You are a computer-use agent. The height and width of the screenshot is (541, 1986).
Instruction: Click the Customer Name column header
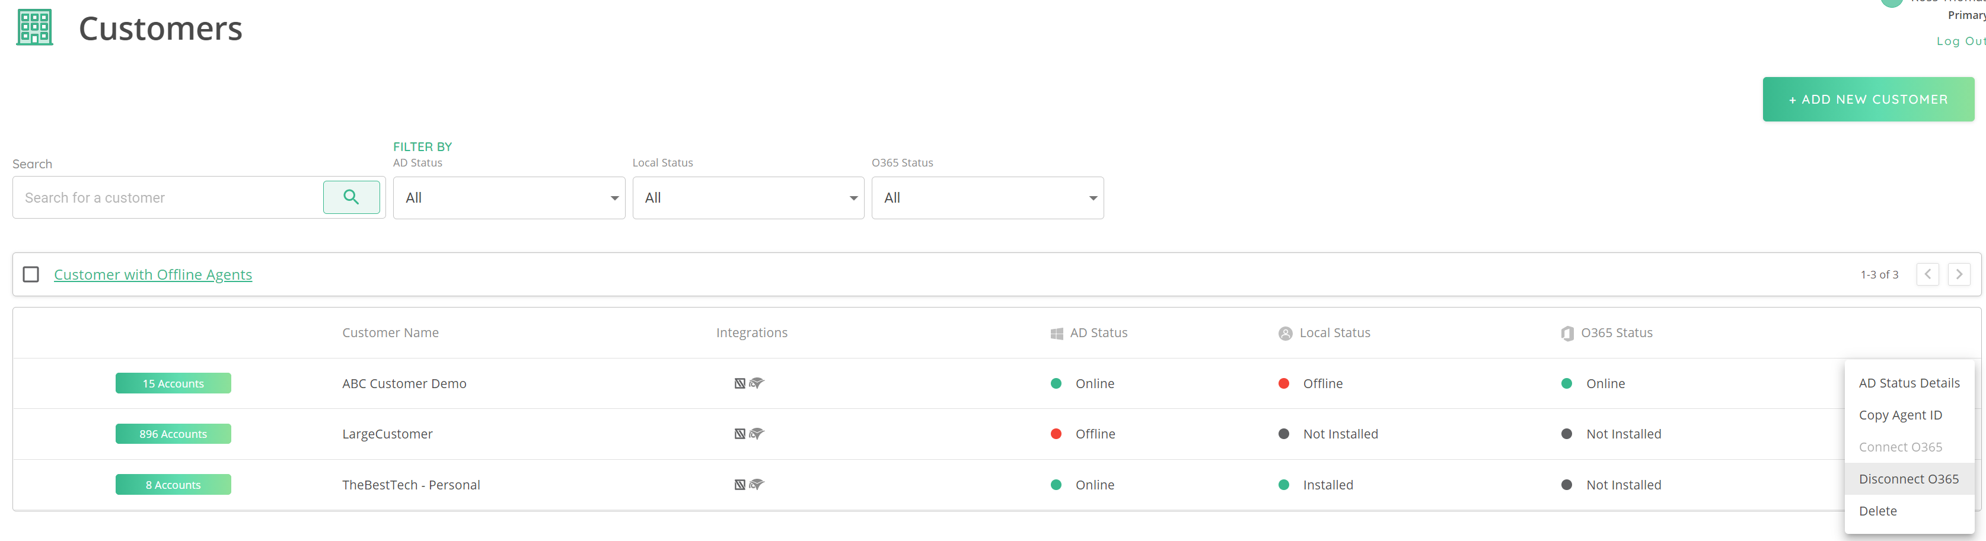tap(390, 333)
